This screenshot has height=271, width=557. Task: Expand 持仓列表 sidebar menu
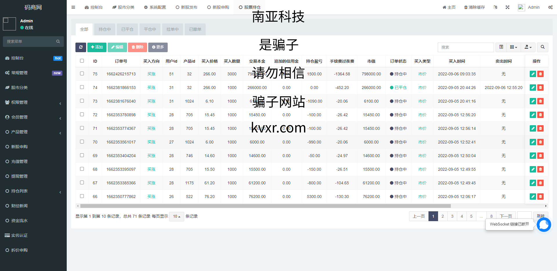coord(33,191)
